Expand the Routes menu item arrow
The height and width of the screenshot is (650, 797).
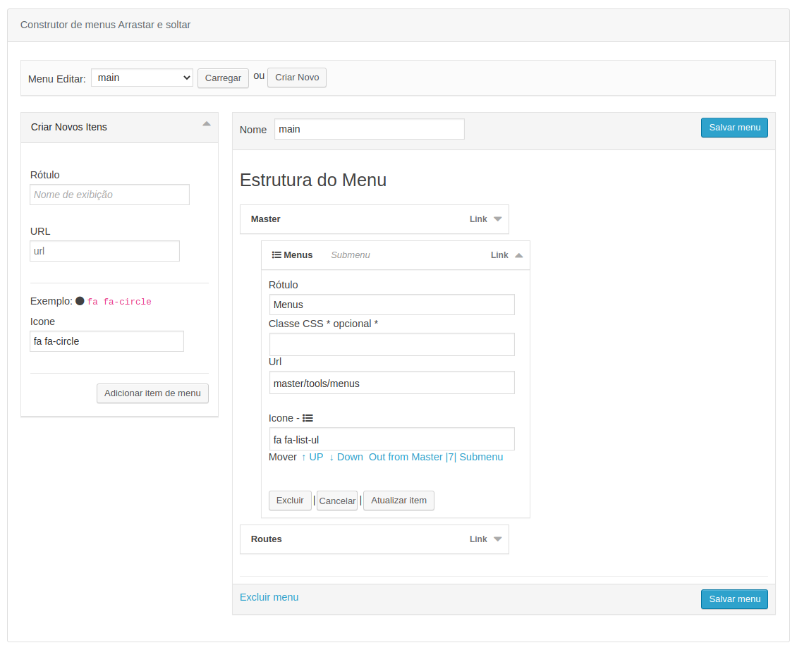(x=498, y=539)
